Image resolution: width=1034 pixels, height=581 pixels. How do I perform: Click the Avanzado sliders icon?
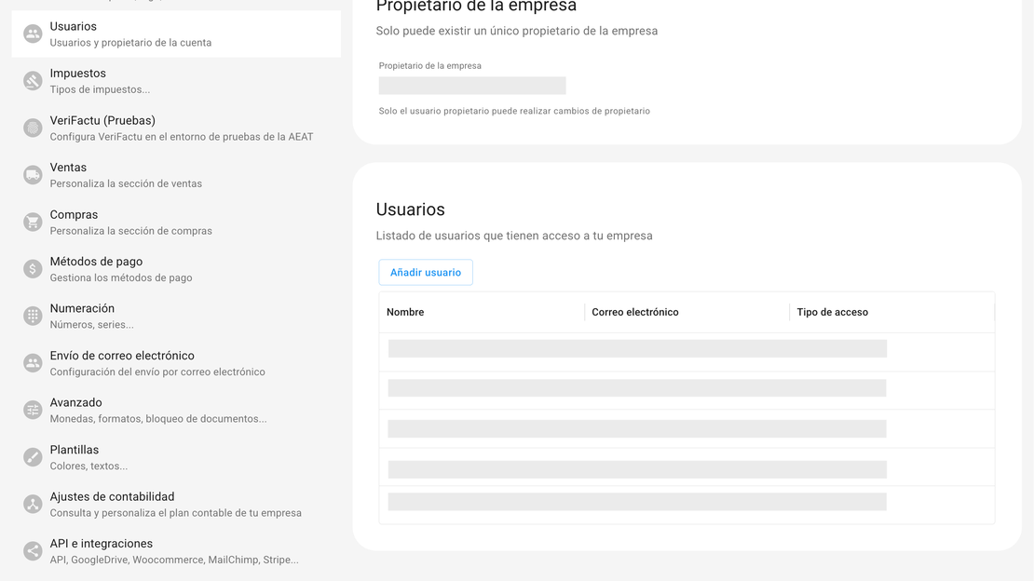pos(33,411)
